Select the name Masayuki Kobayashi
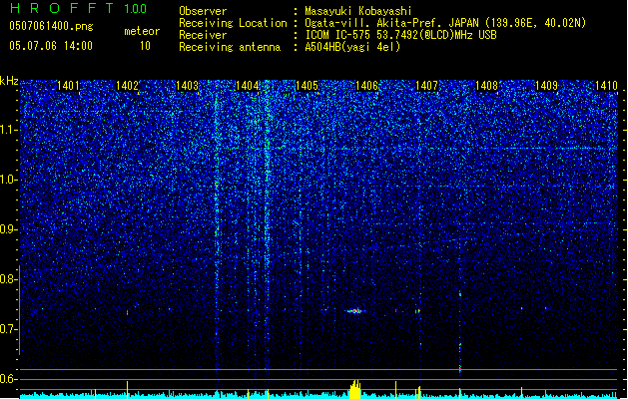This screenshot has height=399, width=628. tap(358, 11)
